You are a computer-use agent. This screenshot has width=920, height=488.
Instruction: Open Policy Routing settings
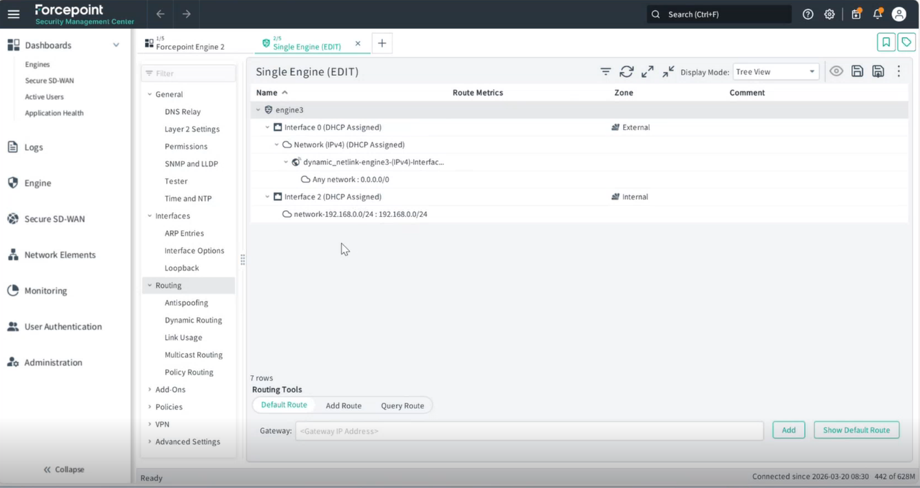pos(189,372)
